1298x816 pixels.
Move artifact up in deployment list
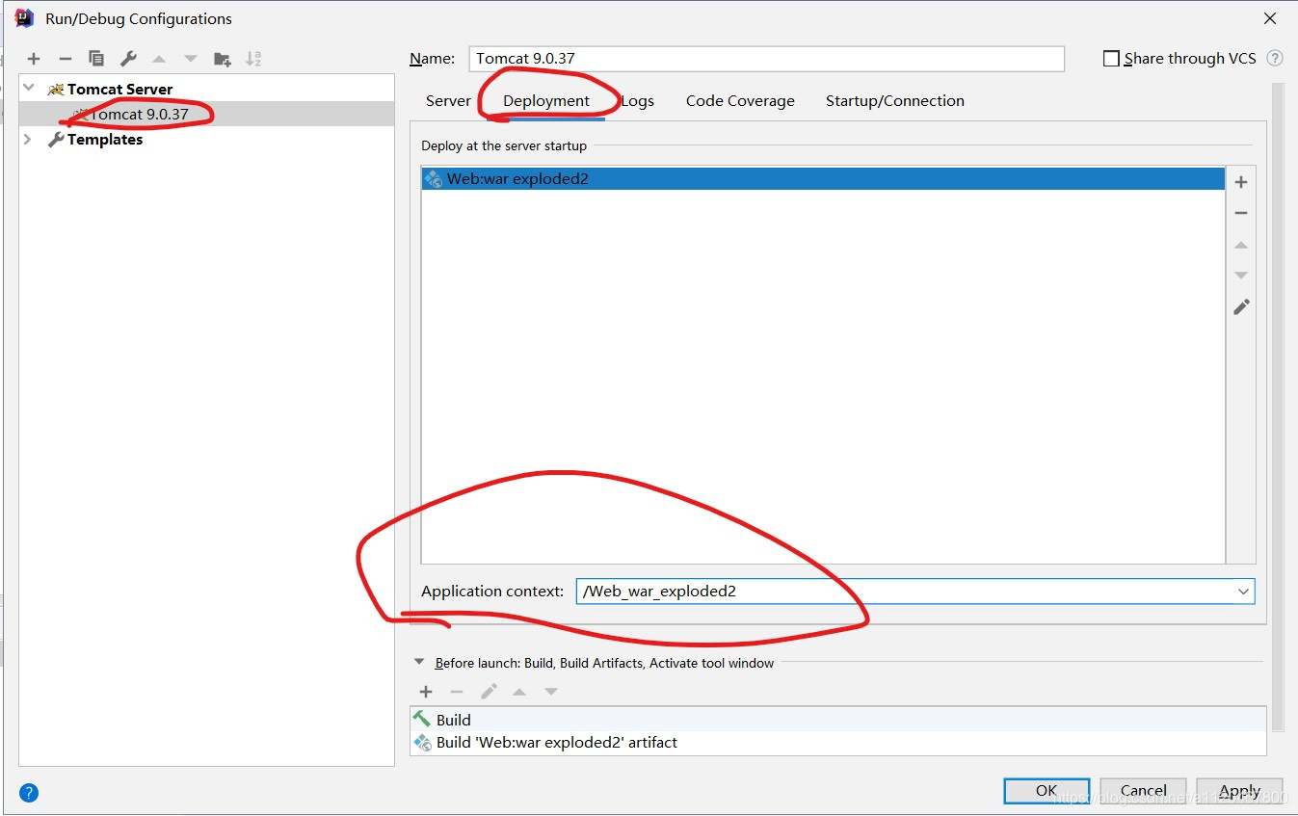click(1241, 245)
